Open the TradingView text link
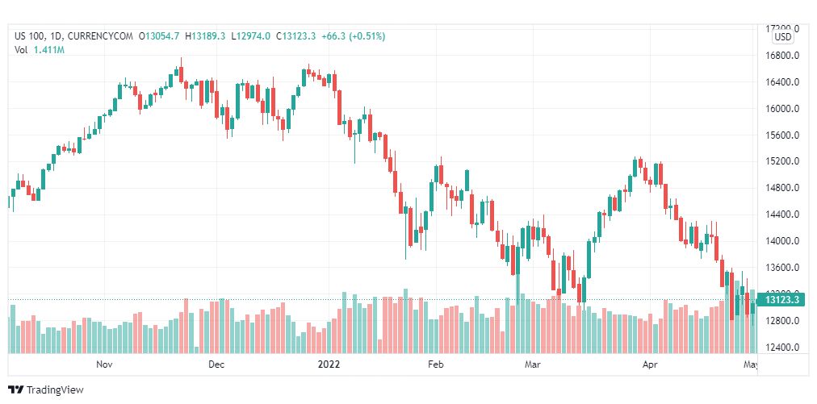 click(x=55, y=389)
